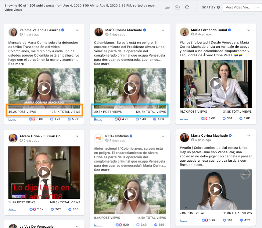
Task: Click '148.5K TOTAL VIEWS' text
Action: click(65, 202)
